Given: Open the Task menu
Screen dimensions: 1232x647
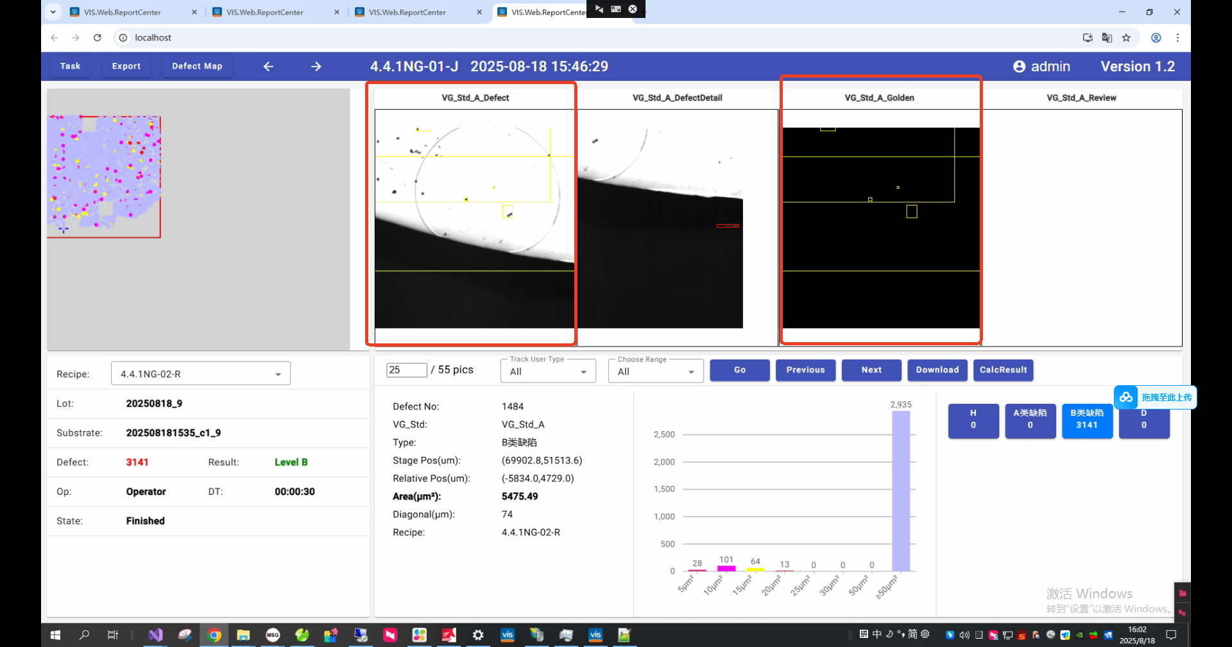Looking at the screenshot, I should coord(70,66).
